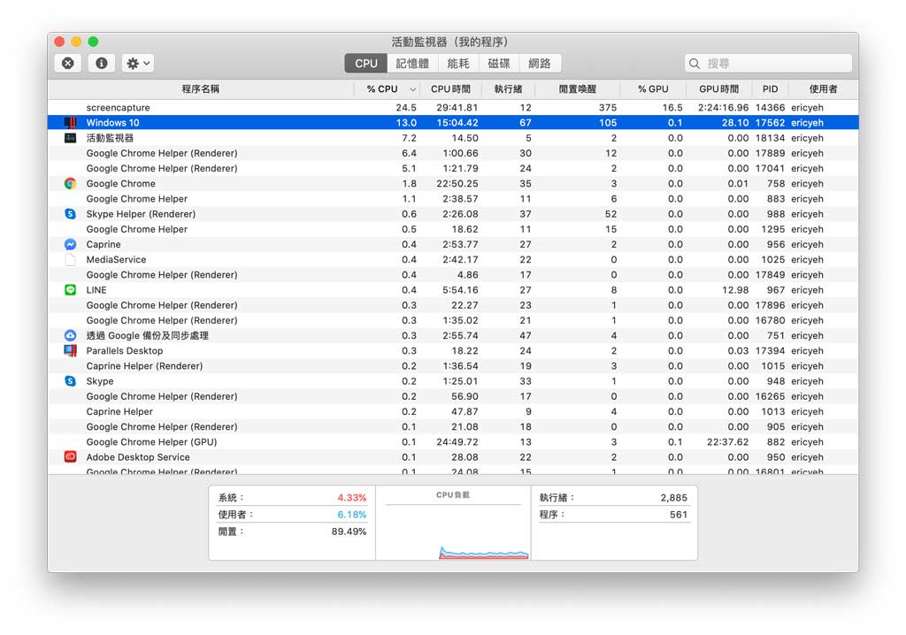
Task: Switch to the 能耗 tab
Action: click(458, 63)
